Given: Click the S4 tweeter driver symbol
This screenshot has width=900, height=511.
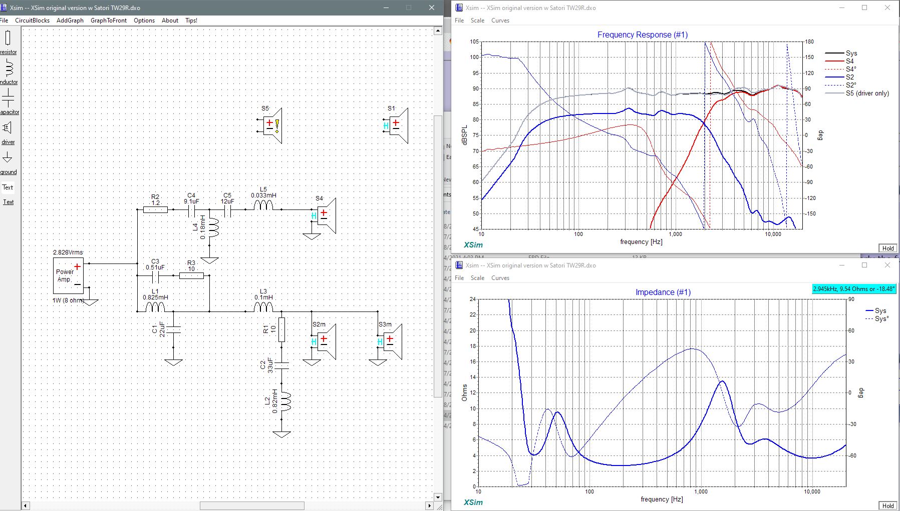Looking at the screenshot, I should click(x=324, y=215).
